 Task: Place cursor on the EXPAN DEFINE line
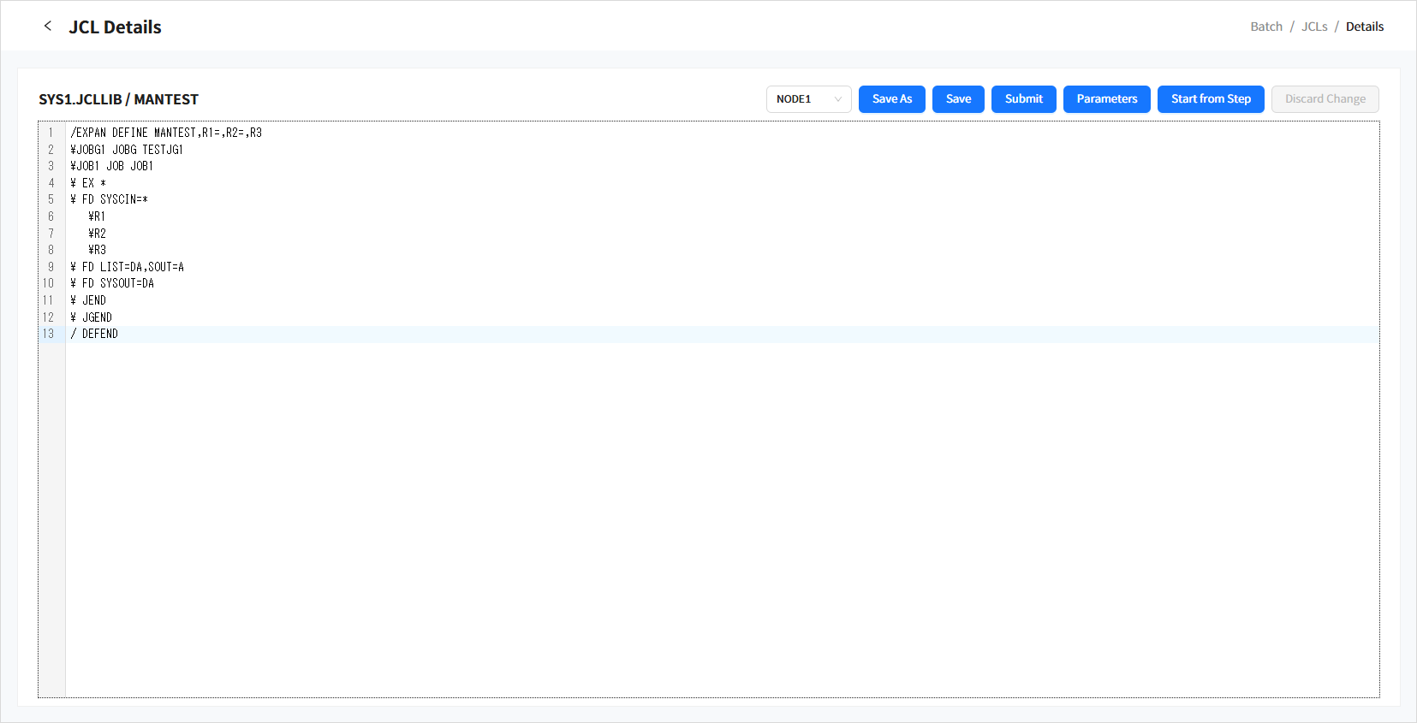[166, 133]
